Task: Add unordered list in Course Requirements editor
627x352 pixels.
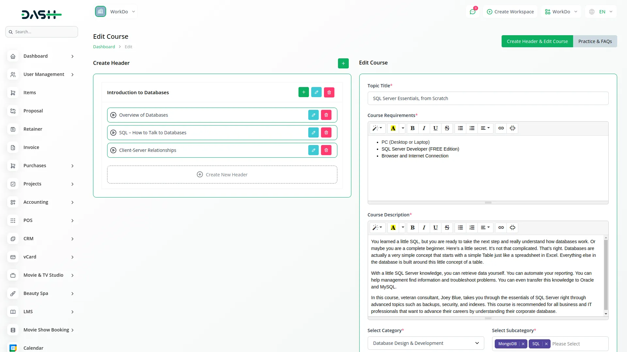Action: coord(460,128)
